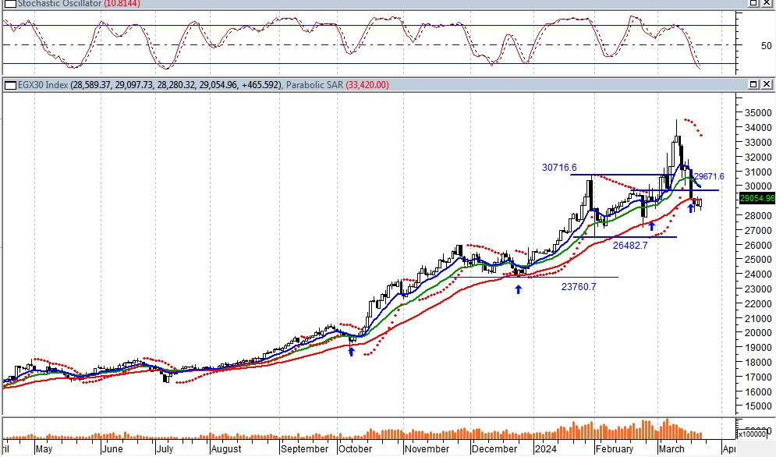This screenshot has width=776, height=457.
Task: Select the blue up arrow below December lows
Action: pos(518,289)
